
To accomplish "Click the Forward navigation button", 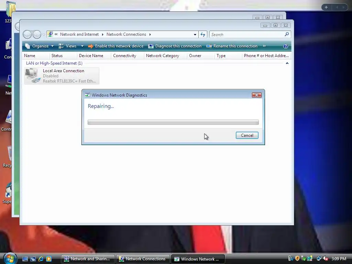I will (x=37, y=35).
